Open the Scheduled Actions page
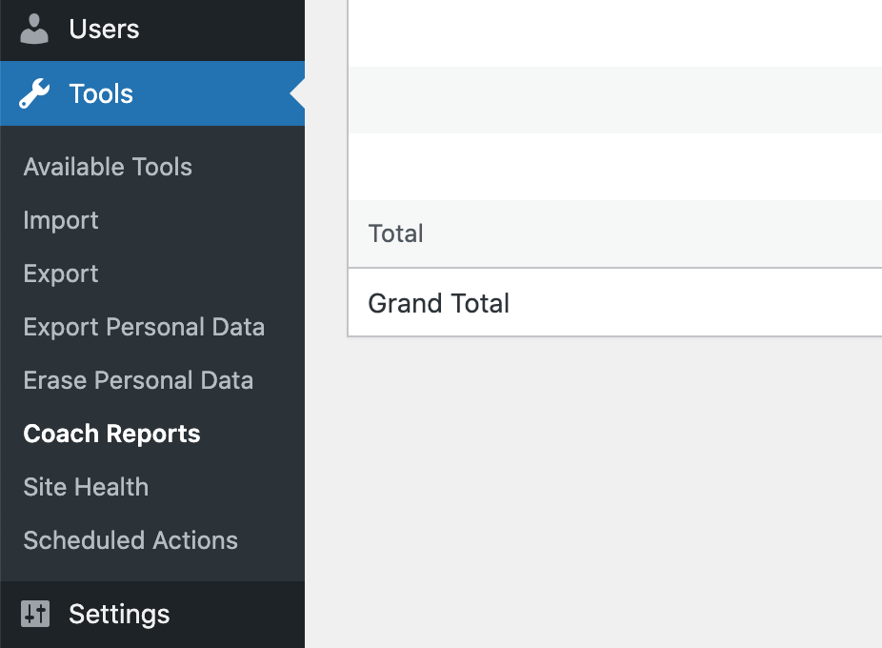This screenshot has width=882, height=648. pyautogui.click(x=130, y=540)
